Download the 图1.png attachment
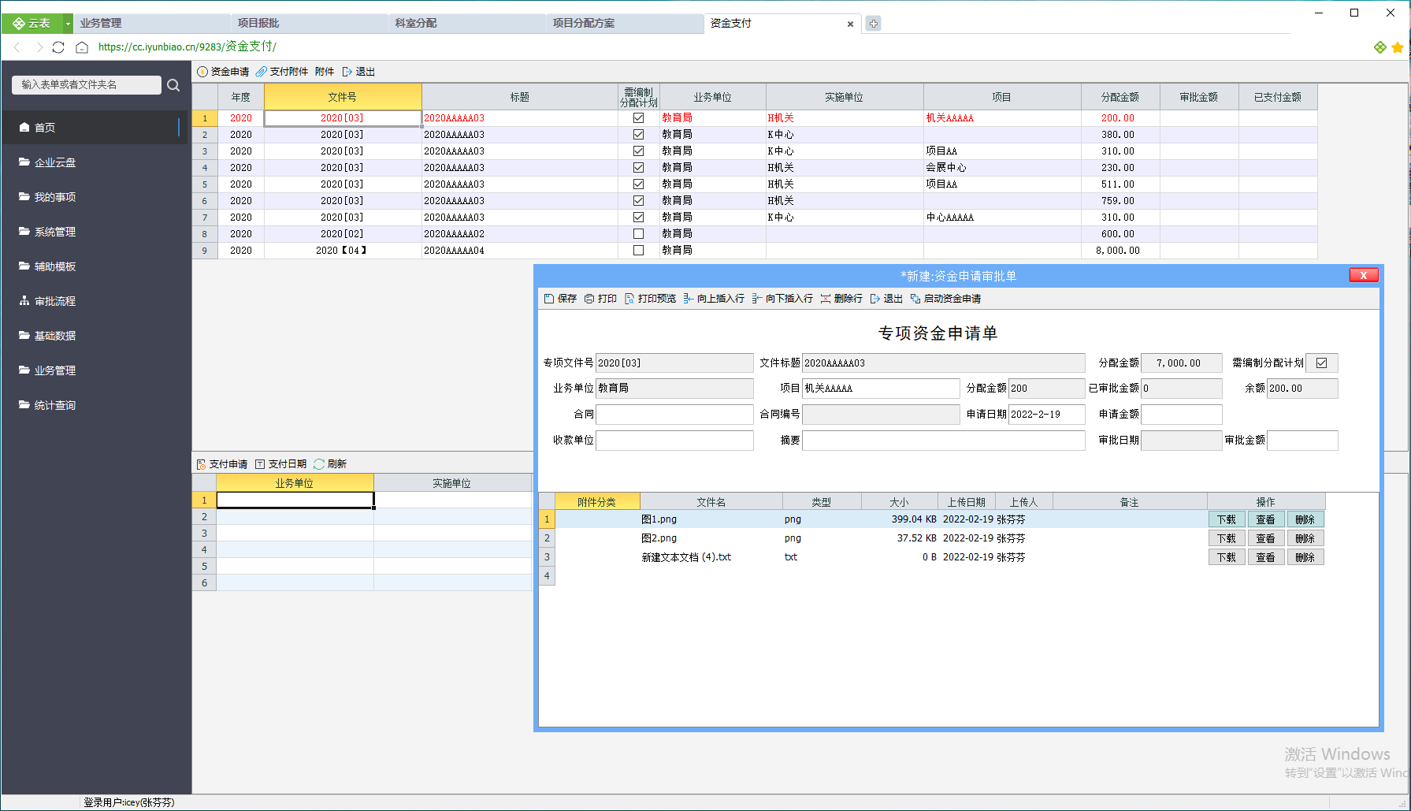The image size is (1411, 811). click(x=1226, y=519)
